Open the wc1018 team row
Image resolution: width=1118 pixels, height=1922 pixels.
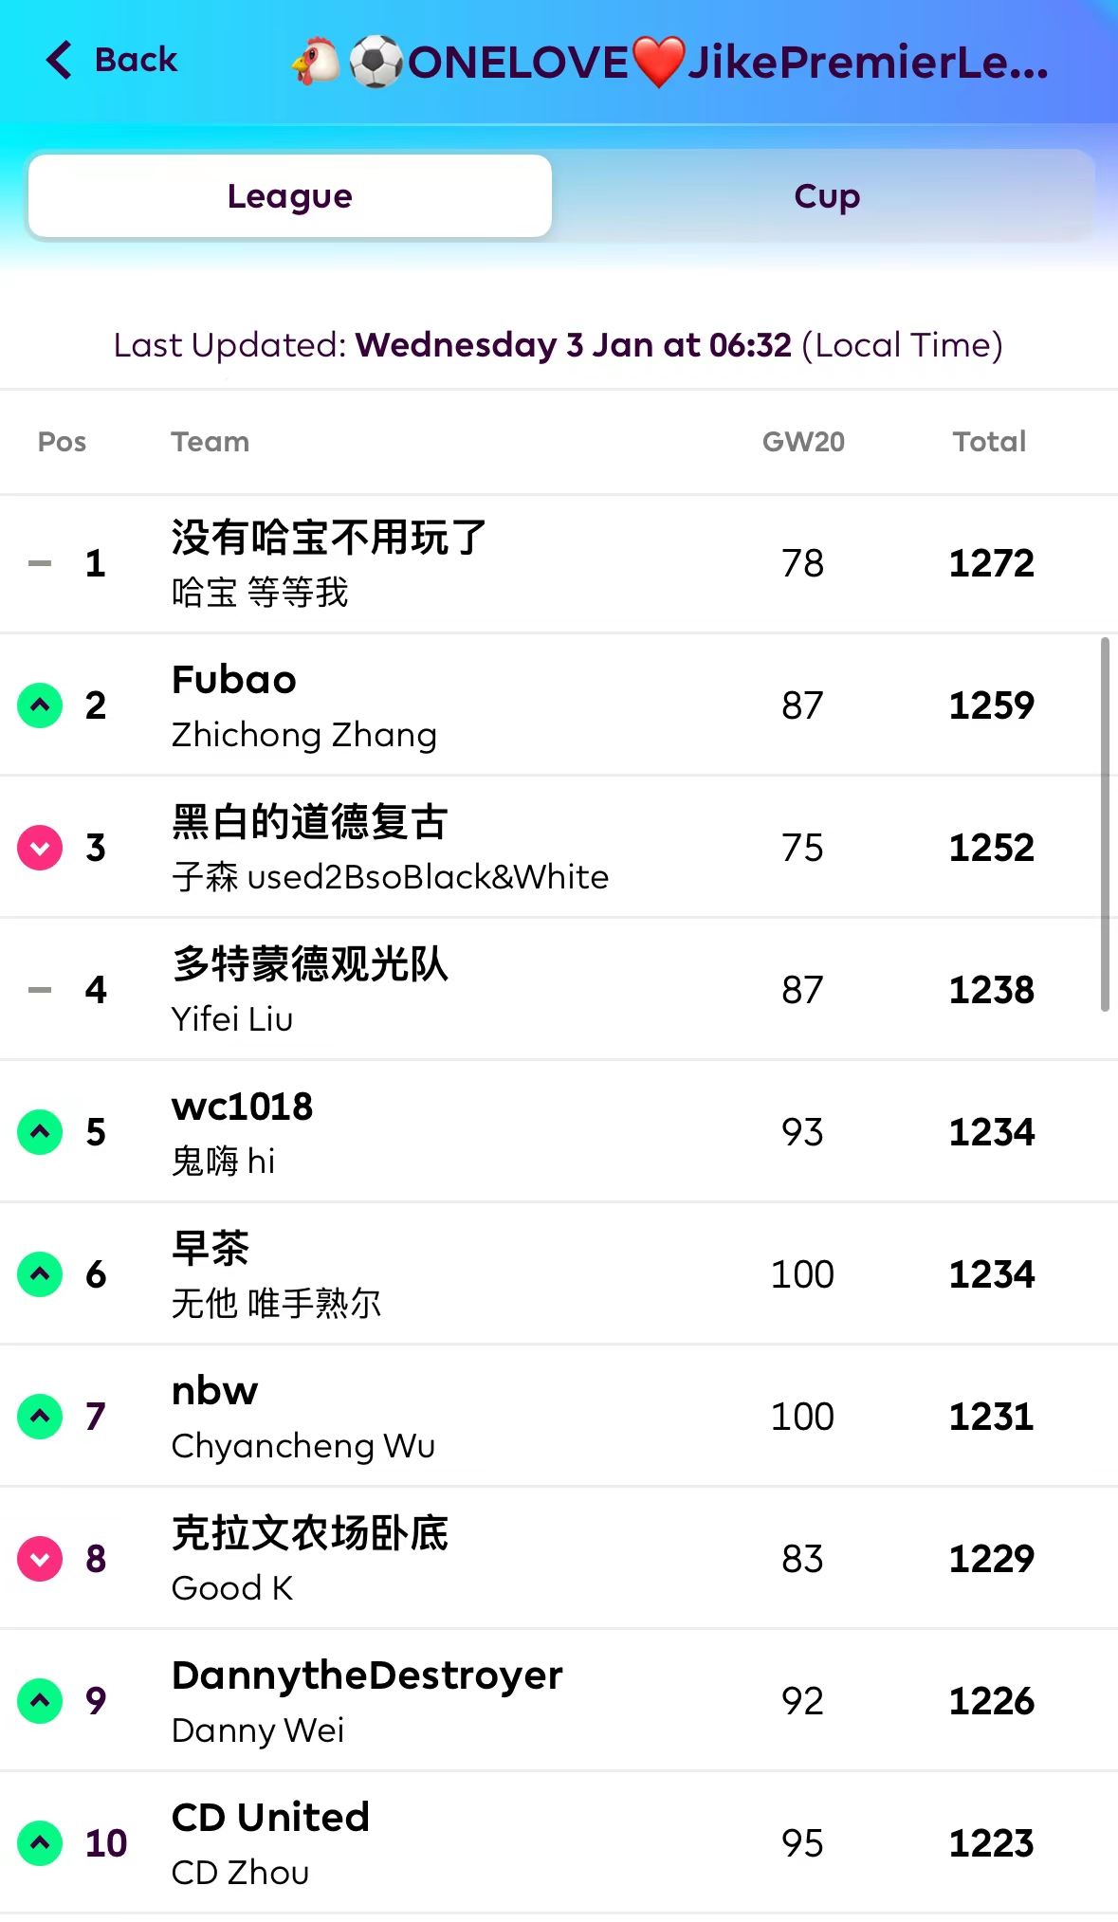tap(242, 1107)
